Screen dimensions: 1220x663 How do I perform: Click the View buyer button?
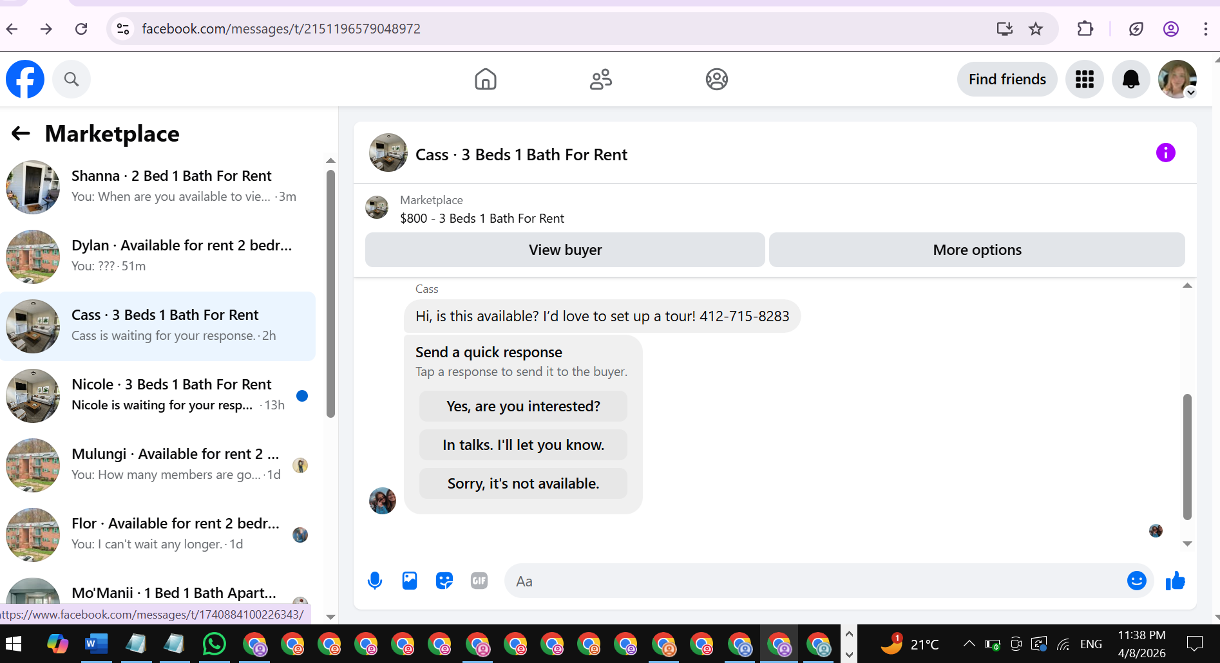[565, 250]
